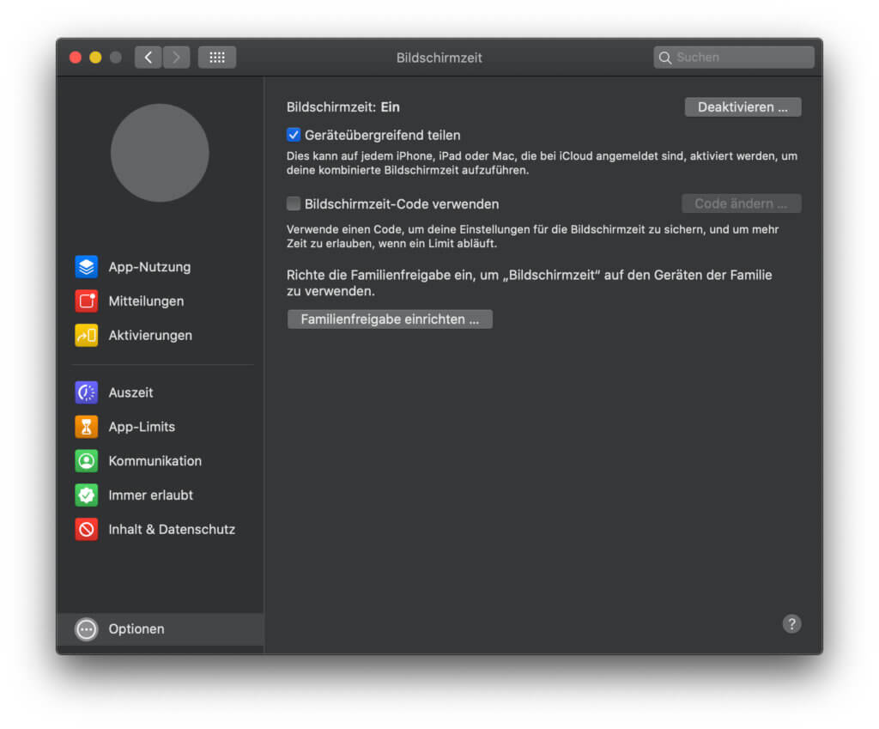
Task: Click the Immer erlaubt checkmark badge icon
Action: pos(86,495)
